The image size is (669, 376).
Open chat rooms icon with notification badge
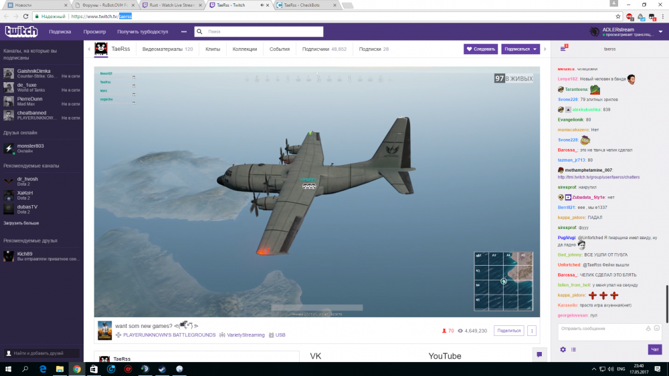[x=563, y=49]
